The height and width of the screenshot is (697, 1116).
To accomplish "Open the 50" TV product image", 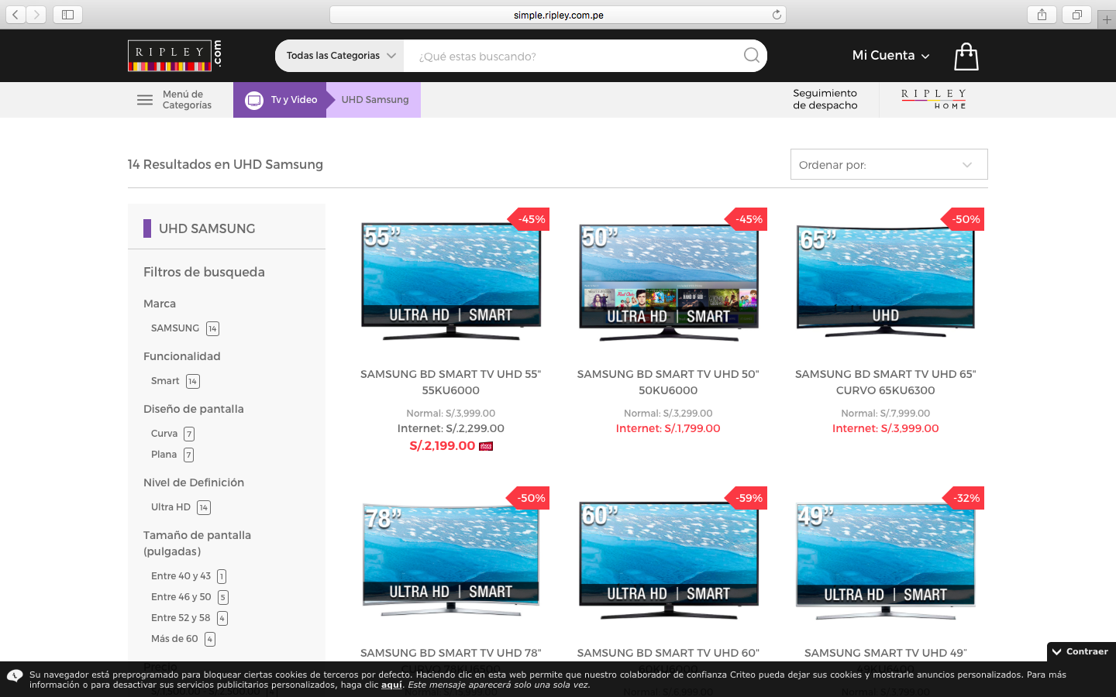I will (668, 283).
